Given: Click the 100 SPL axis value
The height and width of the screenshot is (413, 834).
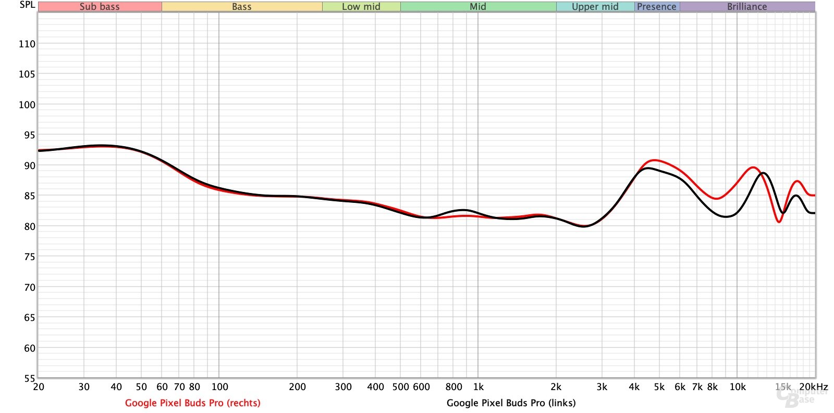Looking at the screenshot, I should [27, 105].
